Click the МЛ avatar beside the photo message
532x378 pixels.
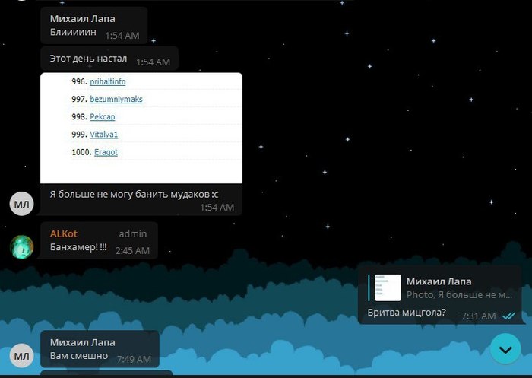pos(21,203)
